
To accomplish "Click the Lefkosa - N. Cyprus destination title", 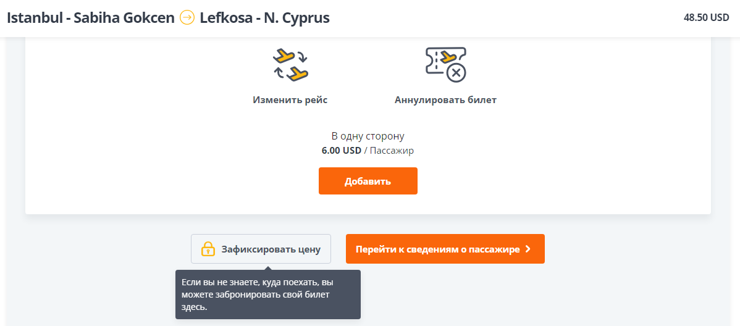I will [265, 18].
